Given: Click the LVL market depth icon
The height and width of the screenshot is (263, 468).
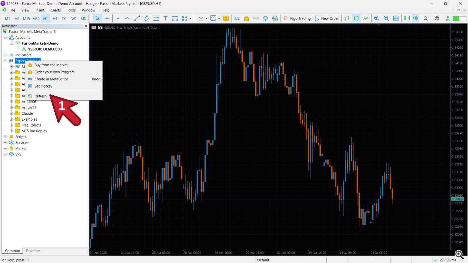Looking at the screenshot, I should click(x=448, y=18).
